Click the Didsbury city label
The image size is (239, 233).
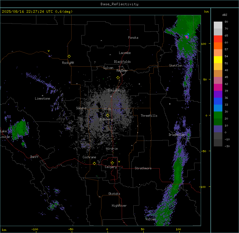(x=106, y=119)
